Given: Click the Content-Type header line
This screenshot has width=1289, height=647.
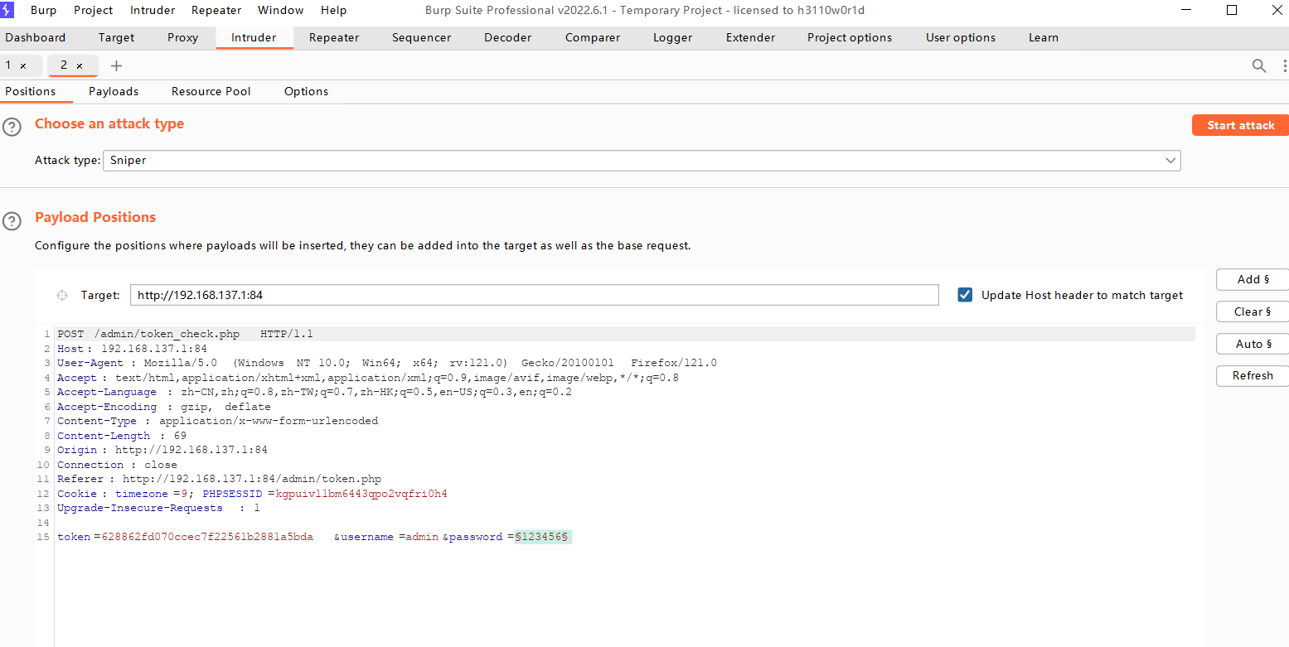Looking at the screenshot, I should click(x=217, y=421).
